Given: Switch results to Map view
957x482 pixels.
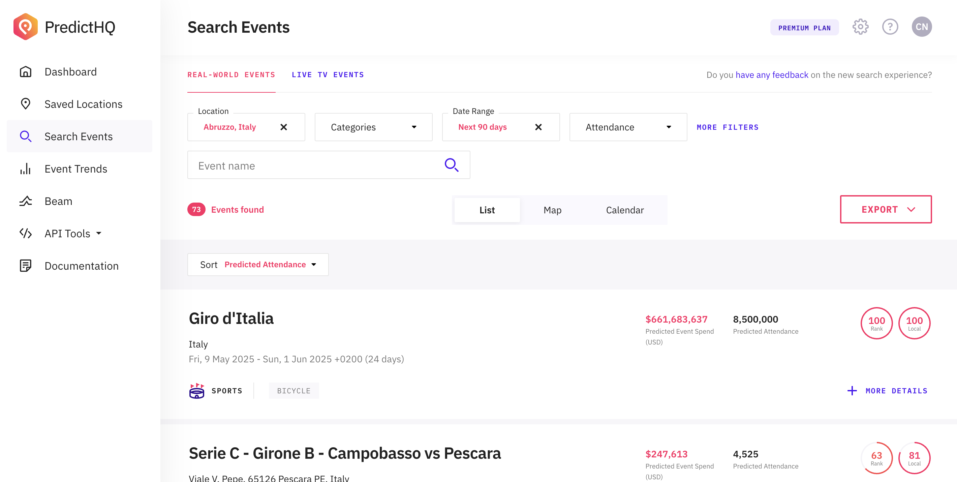Looking at the screenshot, I should click(552, 210).
